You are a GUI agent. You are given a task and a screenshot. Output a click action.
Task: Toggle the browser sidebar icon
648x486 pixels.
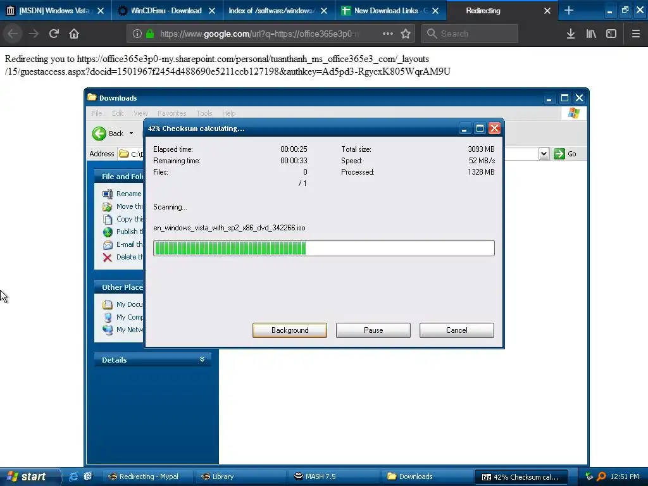tap(611, 34)
